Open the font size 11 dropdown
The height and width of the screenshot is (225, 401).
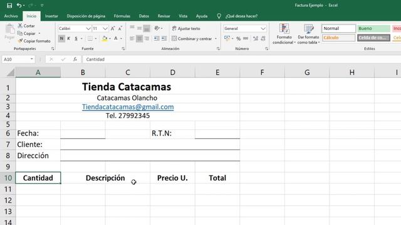tap(105, 29)
